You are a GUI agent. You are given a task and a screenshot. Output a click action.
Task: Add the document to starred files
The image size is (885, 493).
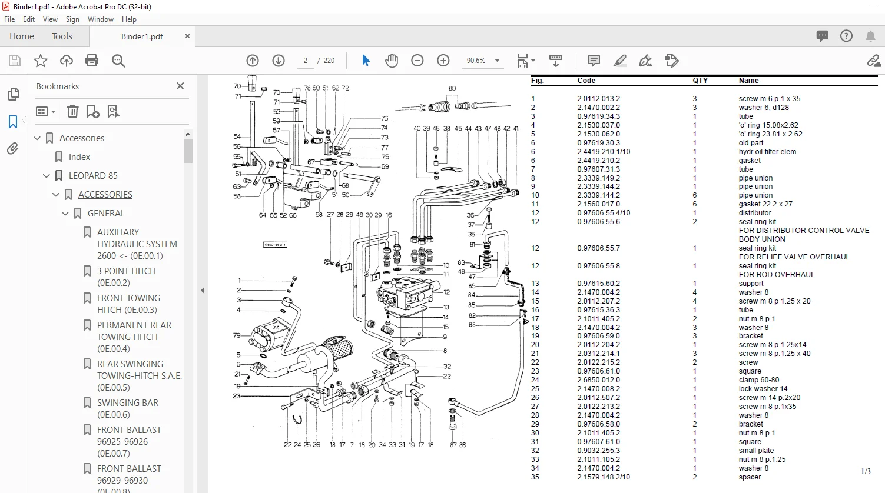(x=41, y=61)
